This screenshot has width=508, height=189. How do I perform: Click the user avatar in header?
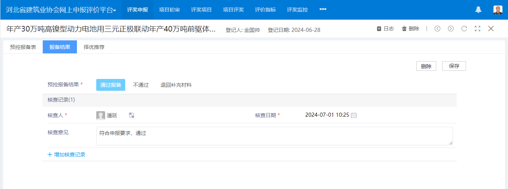(498, 10)
